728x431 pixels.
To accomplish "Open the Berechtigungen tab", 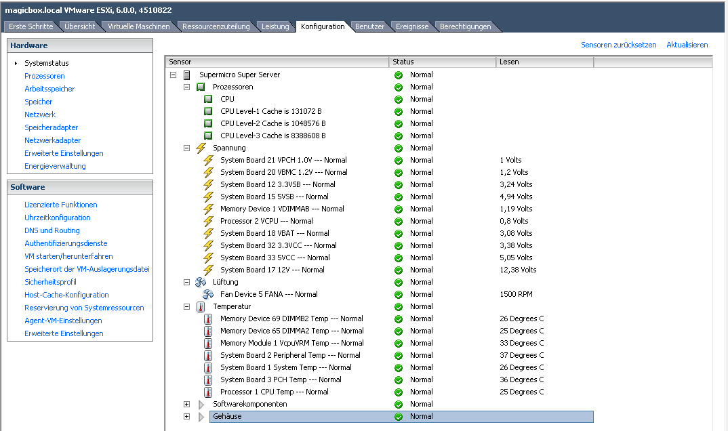I will click(465, 26).
